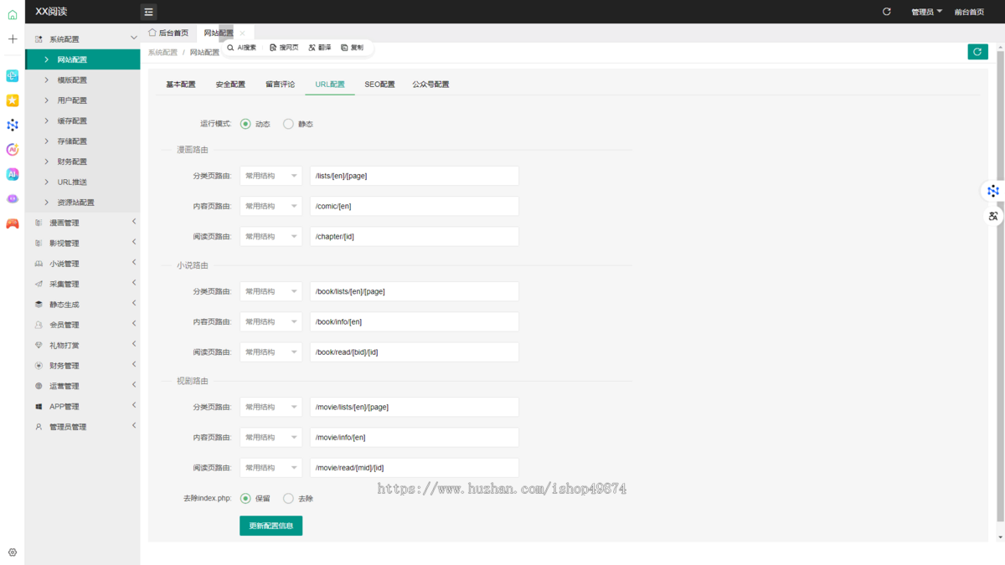The width and height of the screenshot is (1005, 565).
Task: Collapse the 系统配置 menu group
Action: [x=83, y=39]
